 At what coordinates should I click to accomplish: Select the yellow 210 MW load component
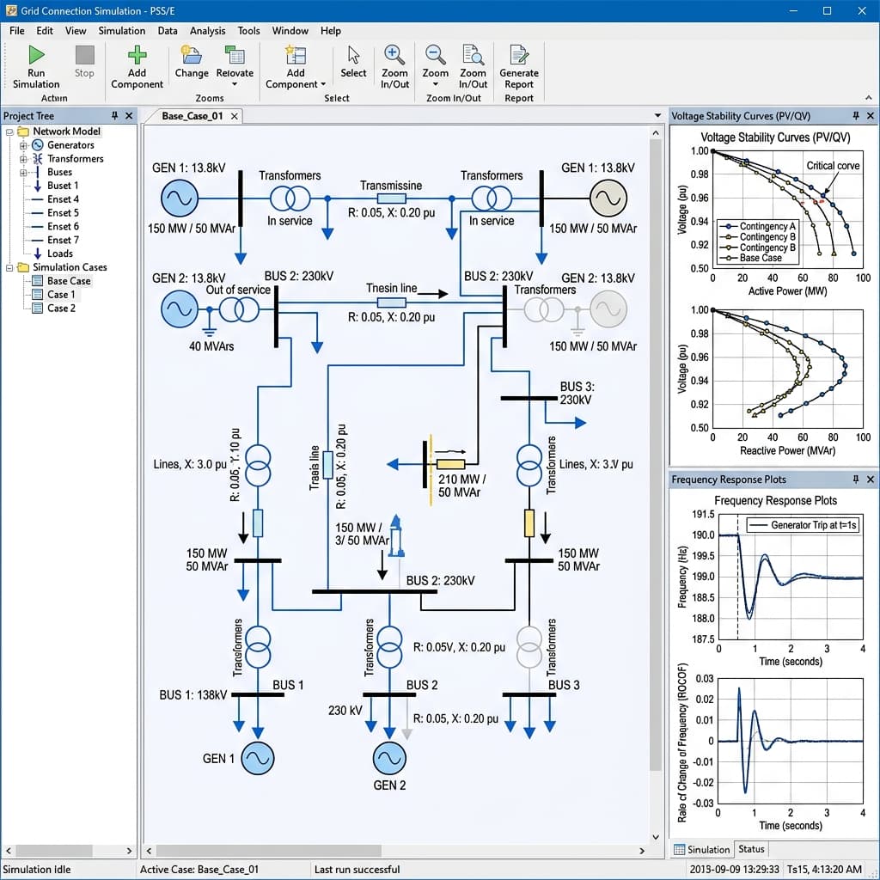click(450, 464)
